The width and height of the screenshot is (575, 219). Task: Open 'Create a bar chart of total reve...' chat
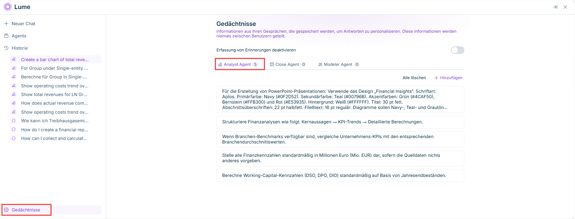pyautogui.click(x=56, y=60)
